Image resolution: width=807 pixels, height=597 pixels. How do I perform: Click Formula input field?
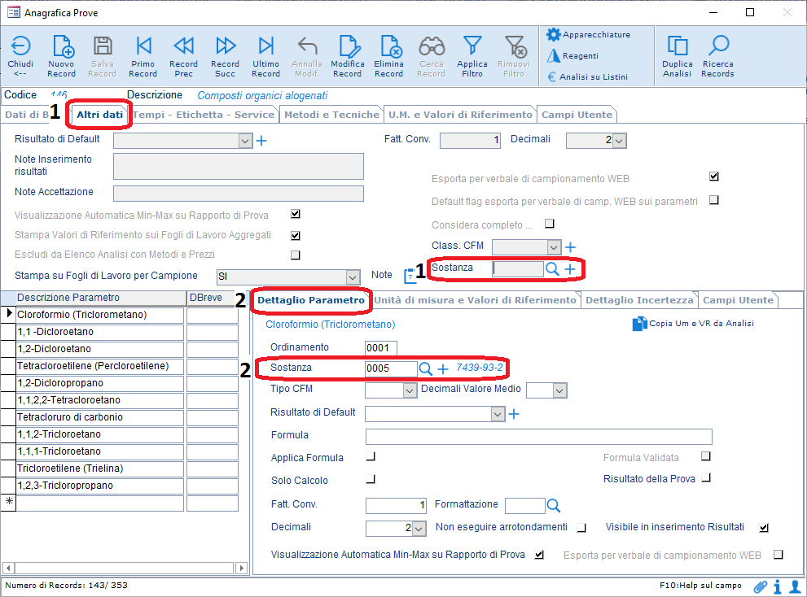[539, 437]
